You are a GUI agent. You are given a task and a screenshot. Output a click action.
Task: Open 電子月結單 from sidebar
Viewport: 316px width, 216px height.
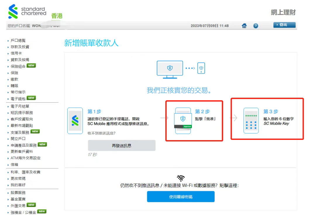click(20, 106)
